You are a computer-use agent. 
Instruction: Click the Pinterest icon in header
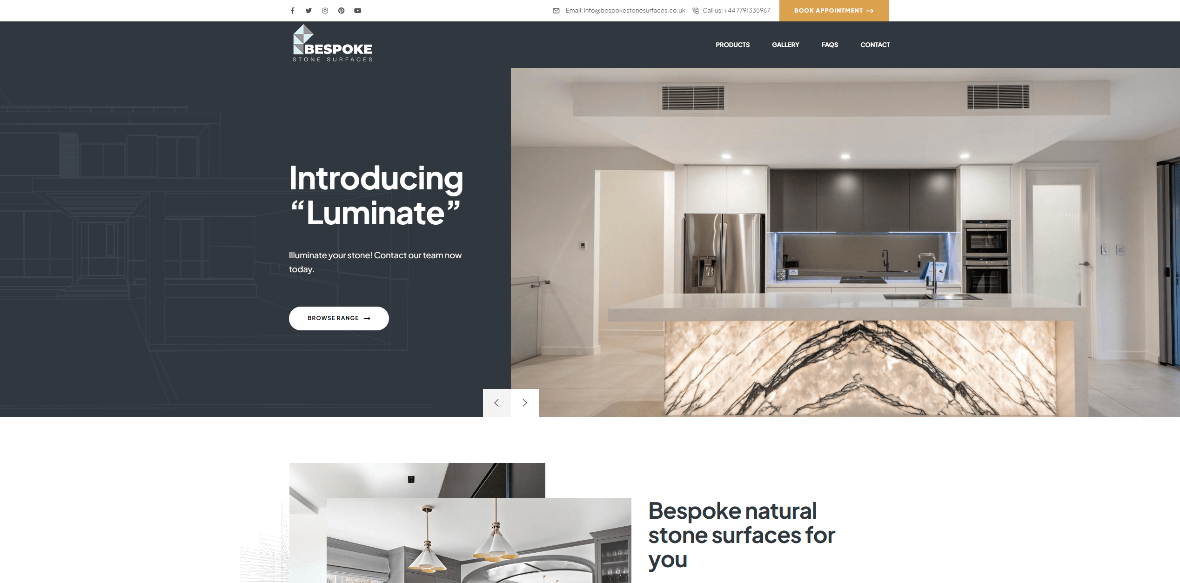(340, 10)
